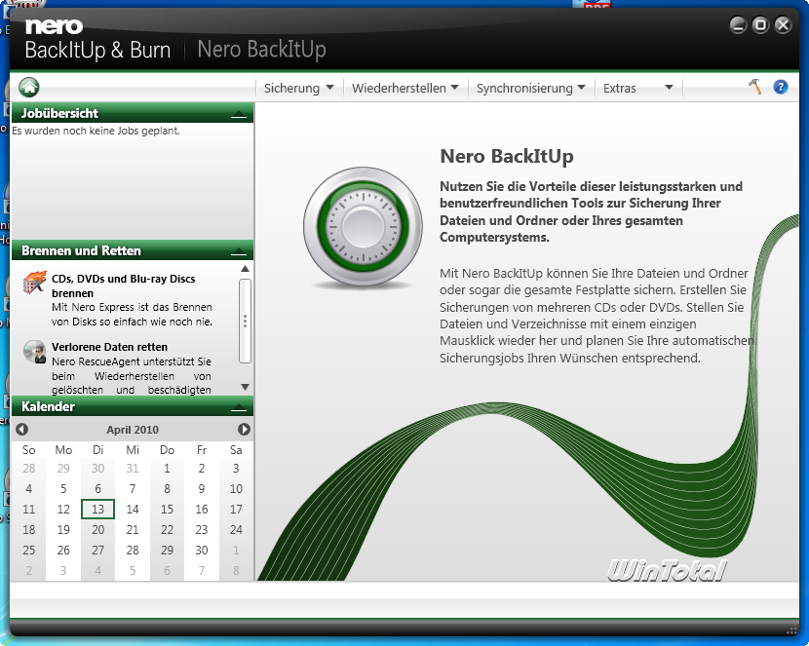Viewport: 809px width, 646px height.
Task: Click 'Es wurden noch keine Jobs geplant.' text
Action: tap(96, 131)
